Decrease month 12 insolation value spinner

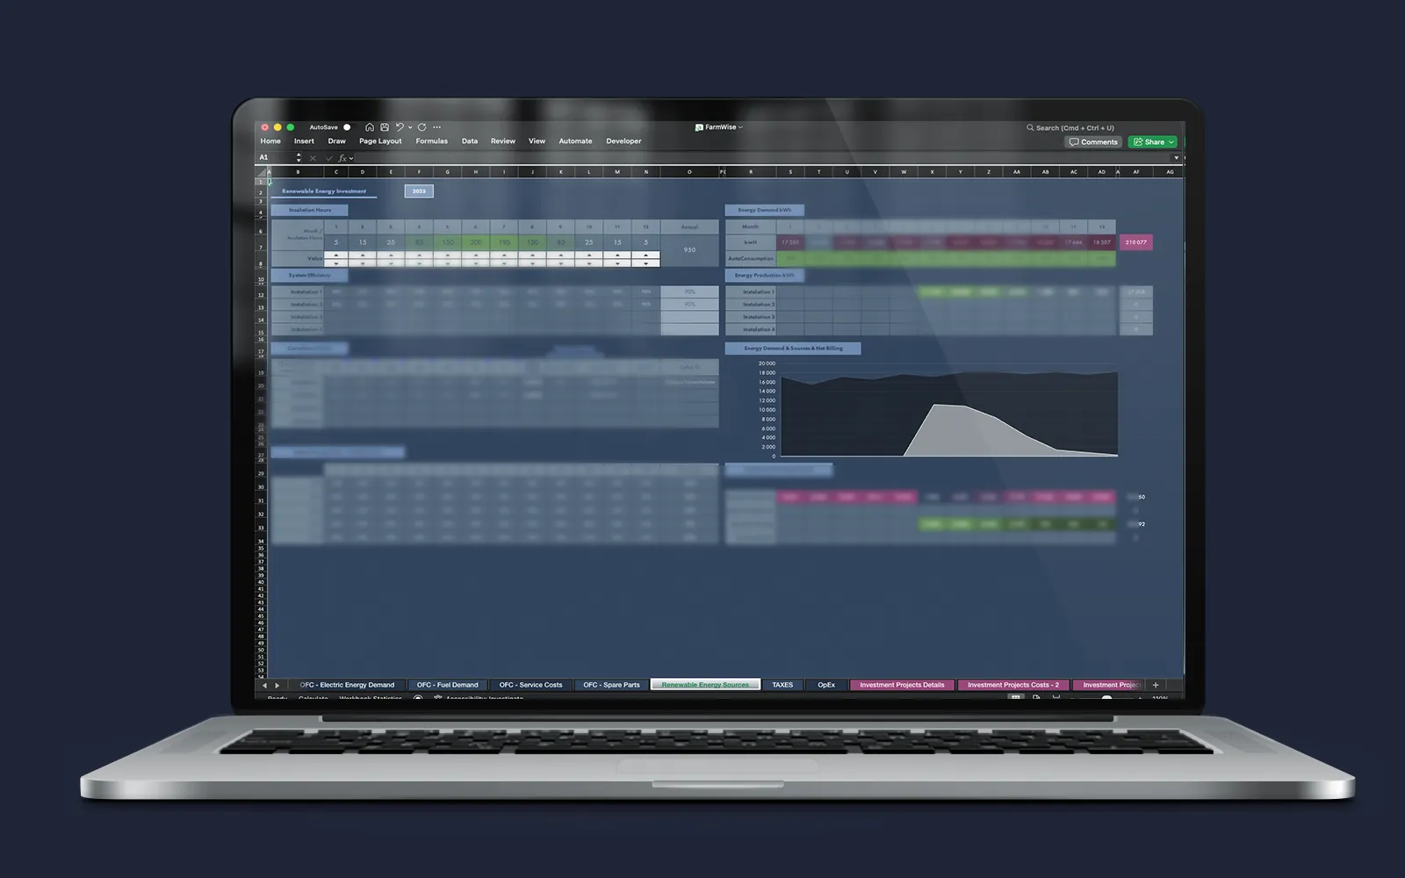coord(645,263)
